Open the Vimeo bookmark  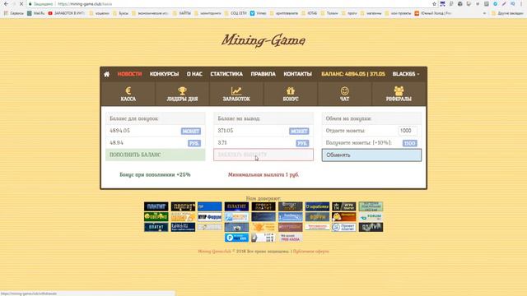pos(258,13)
